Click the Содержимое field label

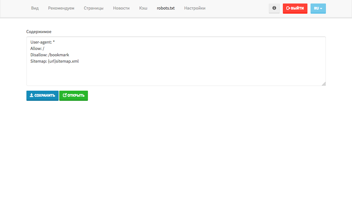tap(39, 32)
